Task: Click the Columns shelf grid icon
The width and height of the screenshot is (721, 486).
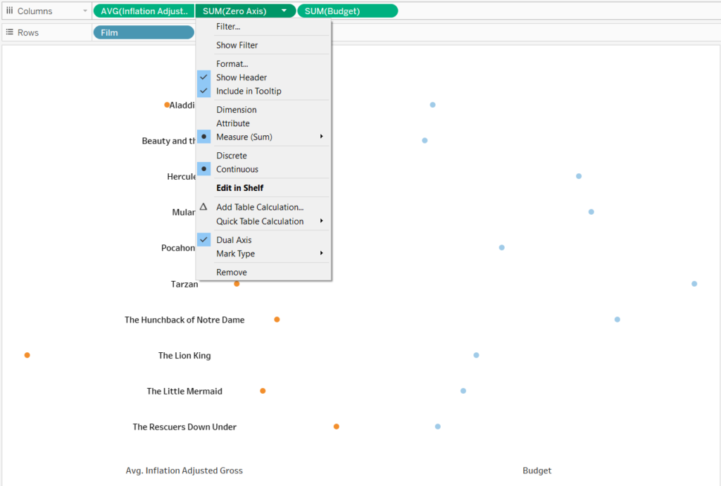Action: (x=11, y=11)
